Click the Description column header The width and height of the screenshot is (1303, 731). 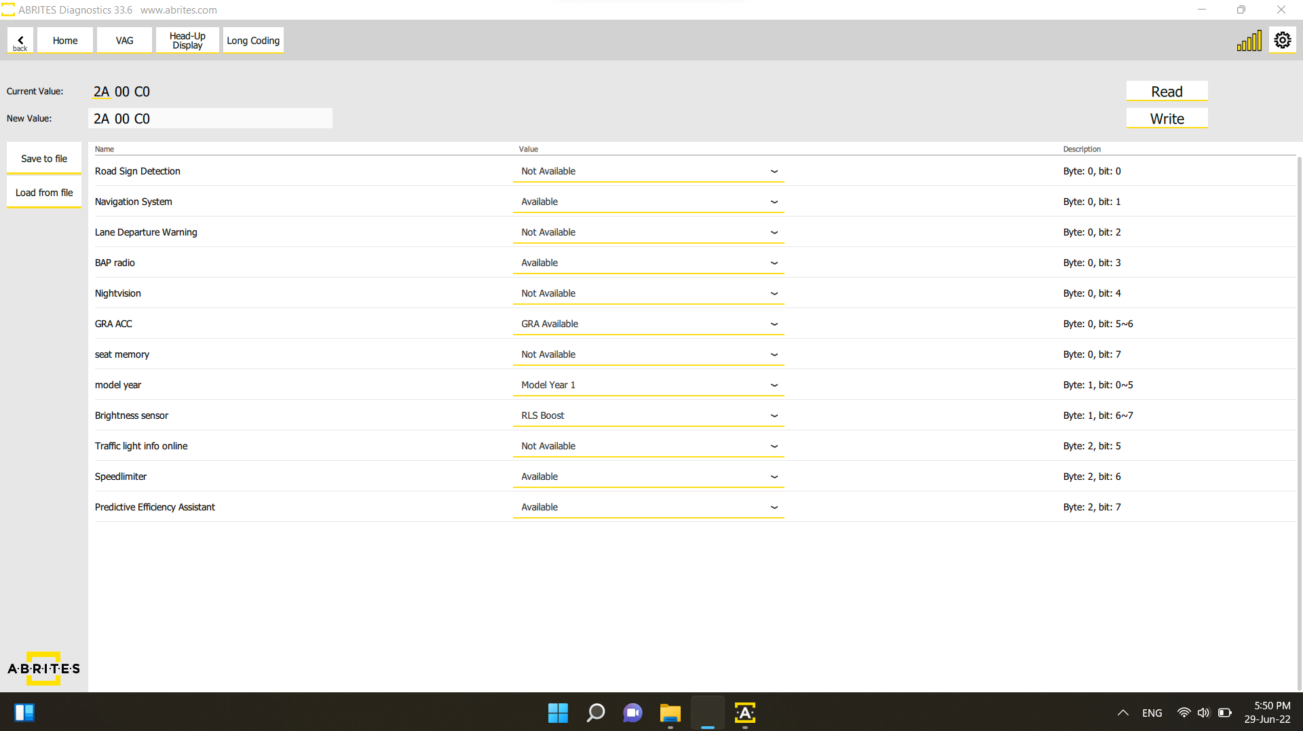(x=1082, y=149)
